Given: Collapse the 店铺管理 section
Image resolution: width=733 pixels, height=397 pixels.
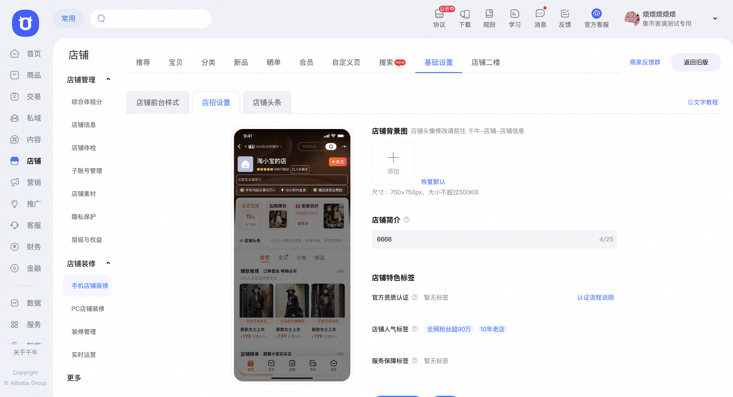Looking at the screenshot, I should (x=108, y=79).
